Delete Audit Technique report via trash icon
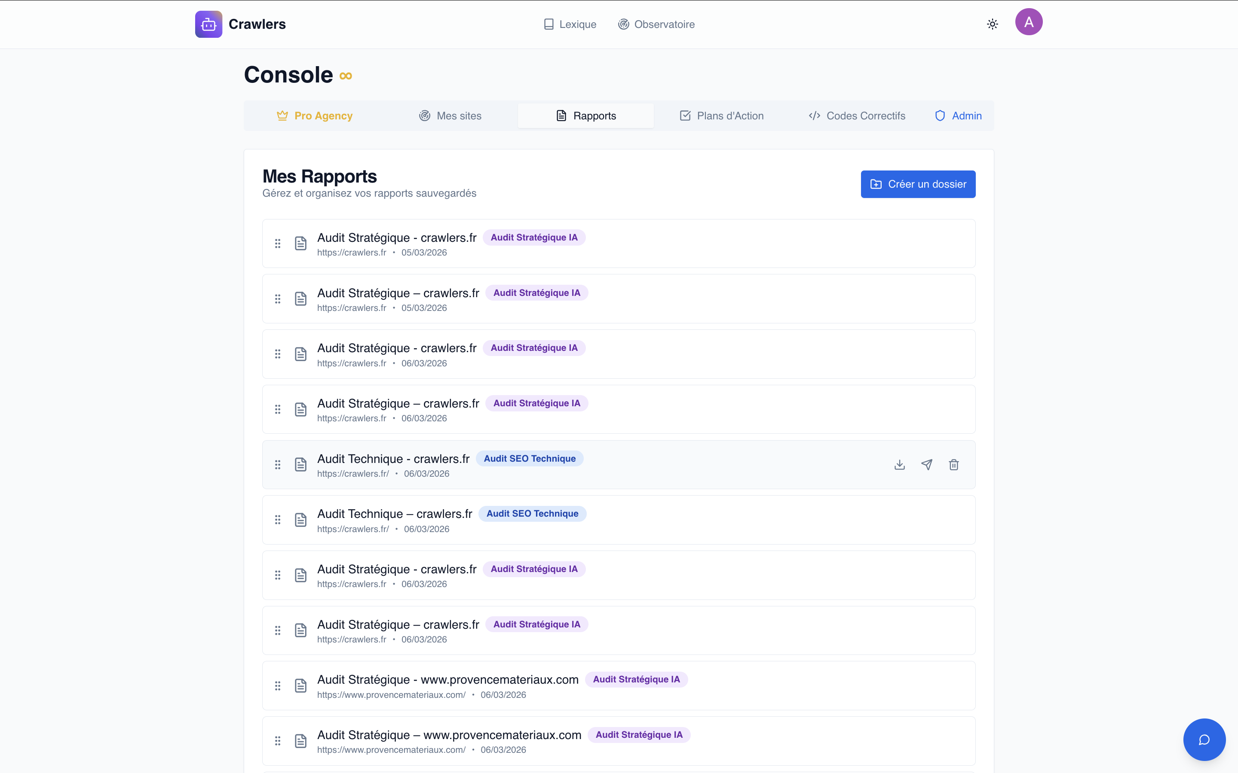Viewport: 1238px width, 773px height. click(953, 464)
